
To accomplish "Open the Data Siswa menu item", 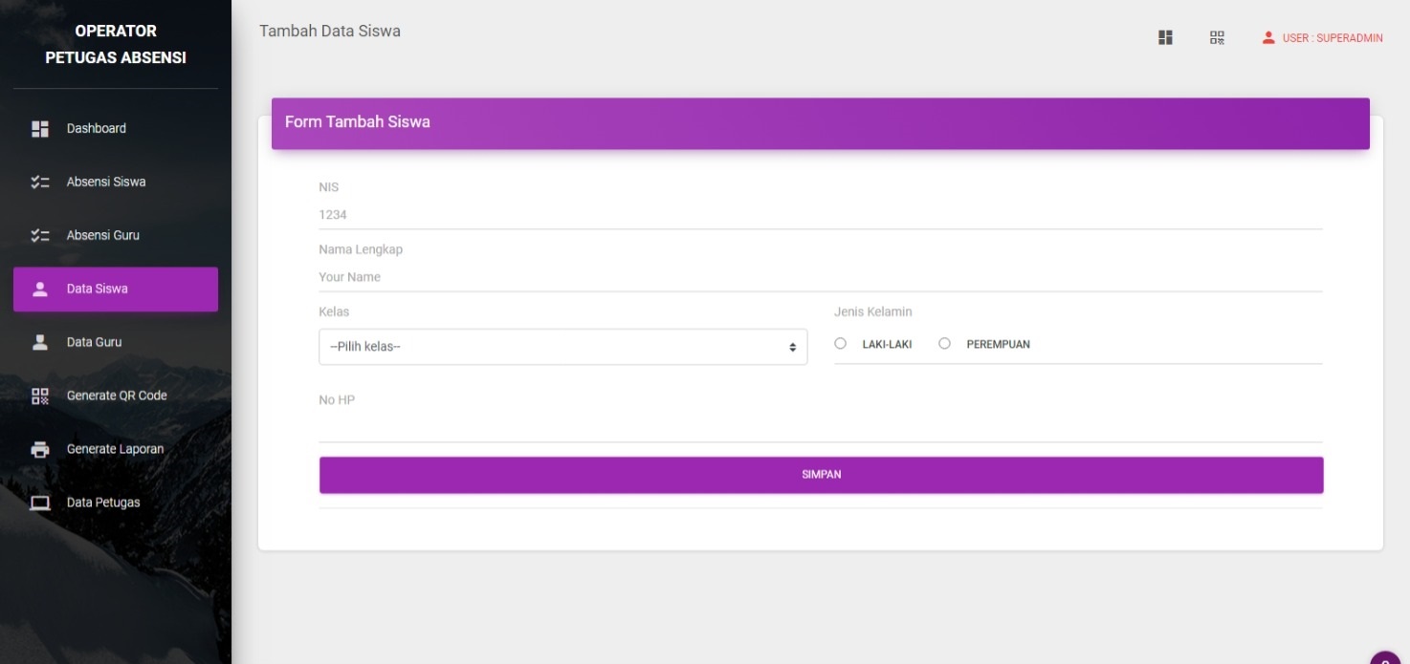I will pyautogui.click(x=116, y=289).
